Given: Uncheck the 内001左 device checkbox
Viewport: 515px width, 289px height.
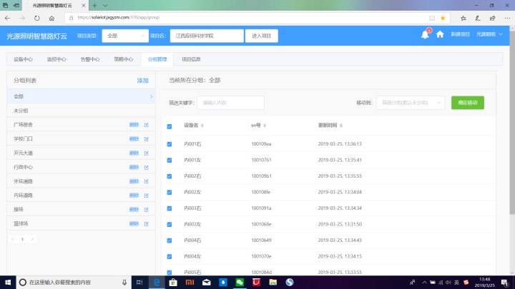Looking at the screenshot, I should (170, 161).
